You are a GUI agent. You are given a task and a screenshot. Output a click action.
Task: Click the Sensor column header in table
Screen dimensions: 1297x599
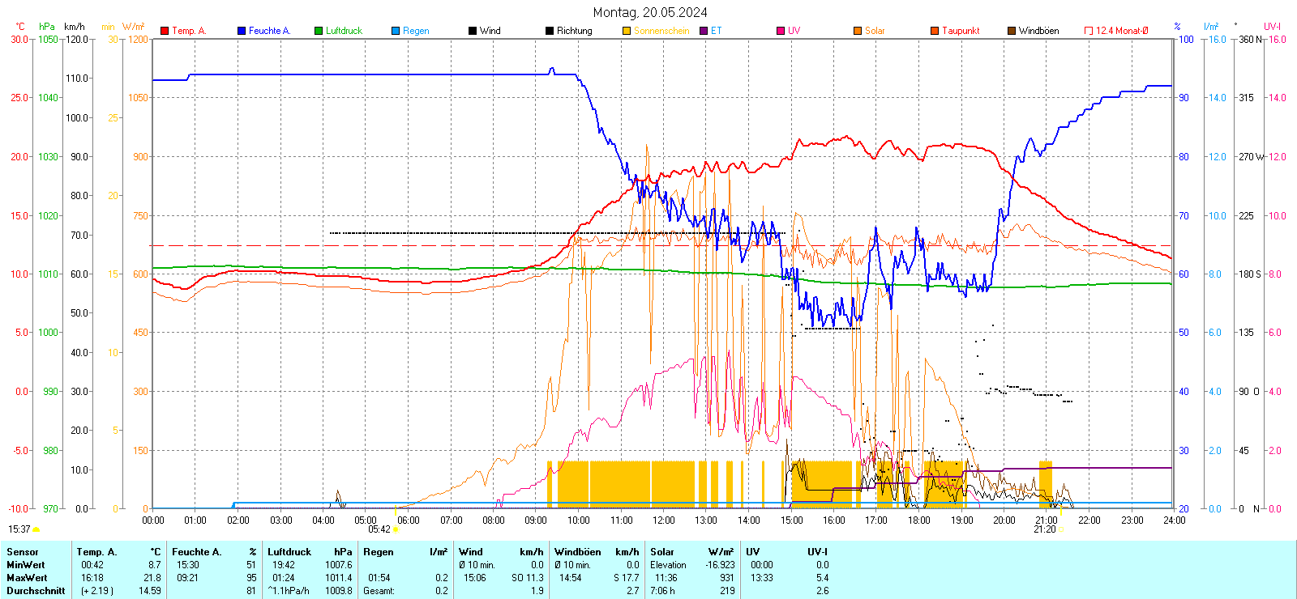[x=23, y=552]
